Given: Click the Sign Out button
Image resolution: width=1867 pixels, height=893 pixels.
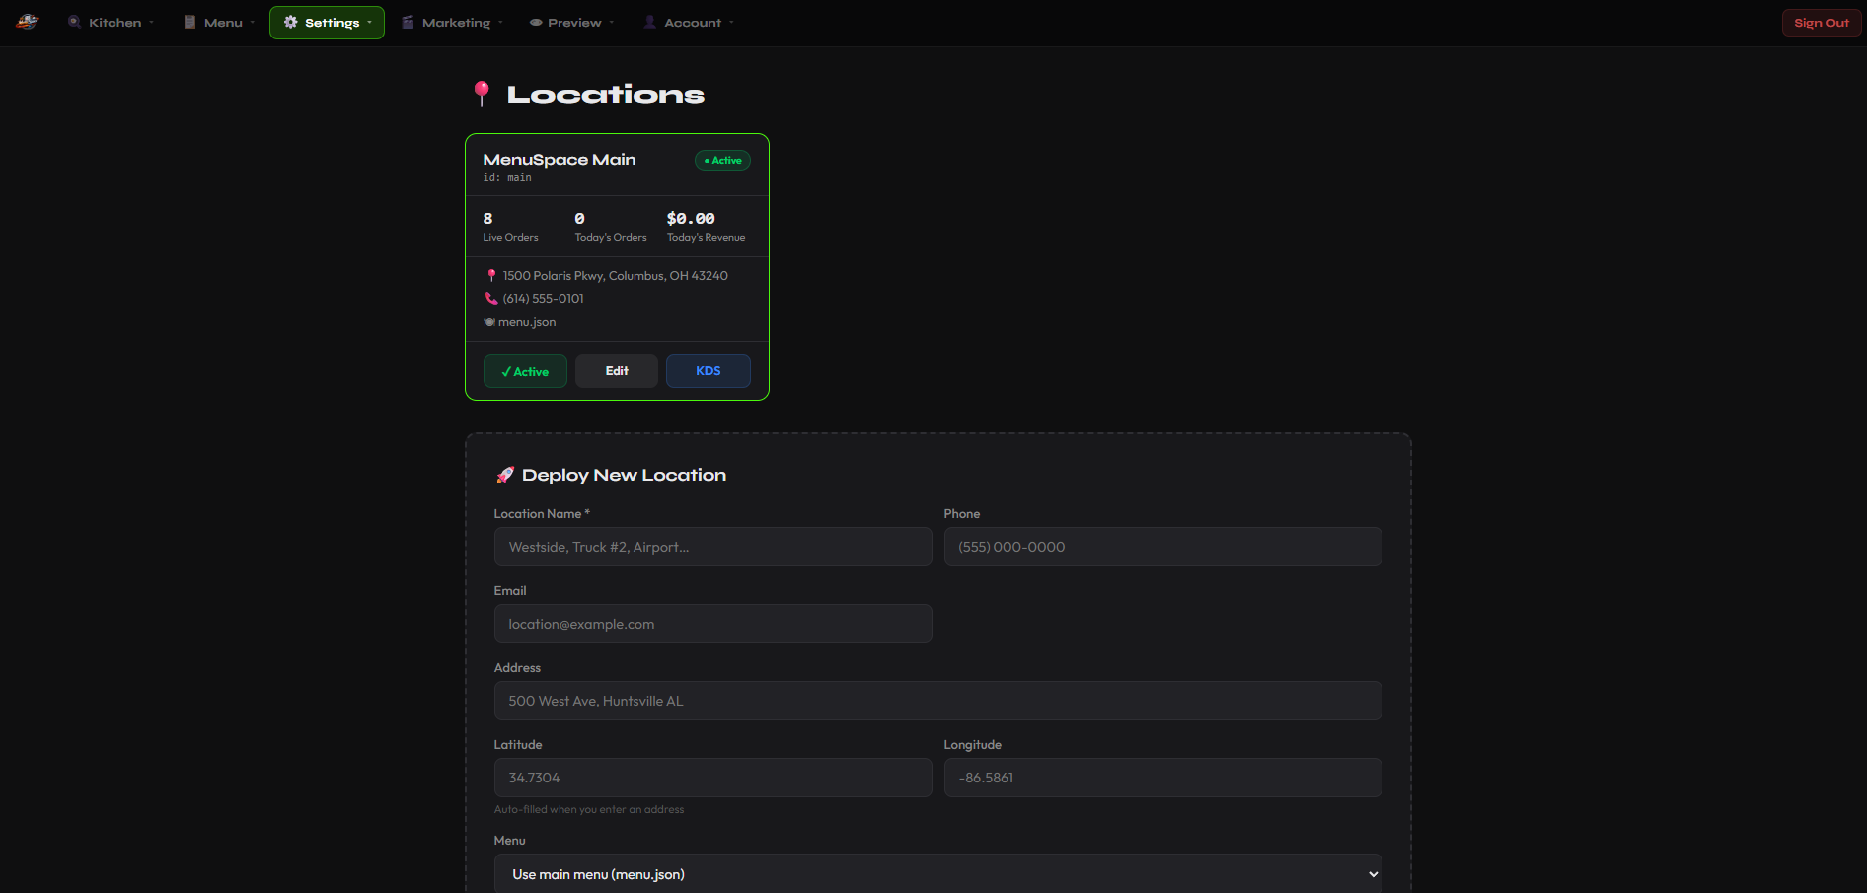Looking at the screenshot, I should coord(1821,23).
